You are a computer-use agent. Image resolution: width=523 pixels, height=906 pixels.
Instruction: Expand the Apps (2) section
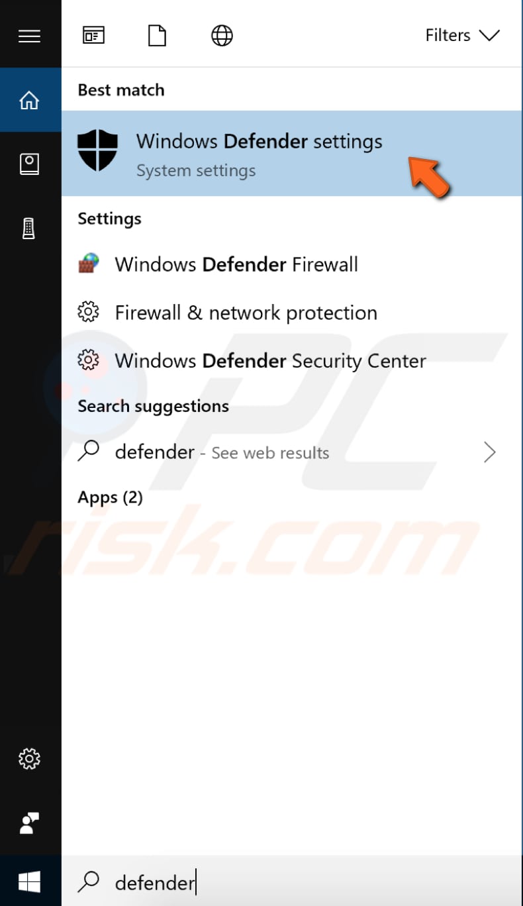click(x=111, y=497)
